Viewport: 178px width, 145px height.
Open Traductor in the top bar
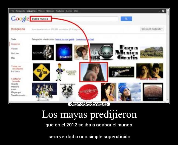pos(60,11)
